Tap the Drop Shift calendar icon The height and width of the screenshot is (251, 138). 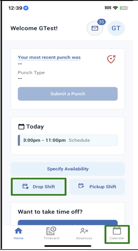pos(25,186)
